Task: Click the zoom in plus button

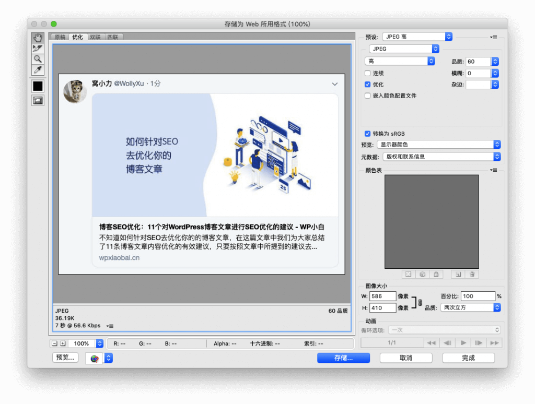Action: [63, 343]
